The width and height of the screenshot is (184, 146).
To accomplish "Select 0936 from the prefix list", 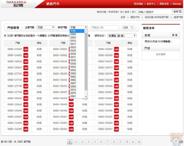I will pyautogui.click(x=73, y=60).
